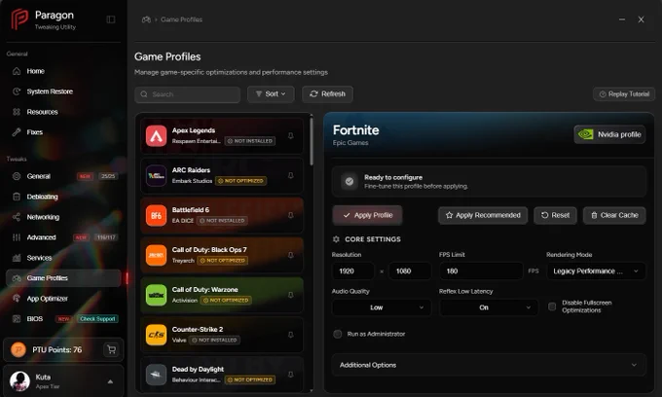
Task: Click Clear Cache
Action: pyautogui.click(x=614, y=215)
